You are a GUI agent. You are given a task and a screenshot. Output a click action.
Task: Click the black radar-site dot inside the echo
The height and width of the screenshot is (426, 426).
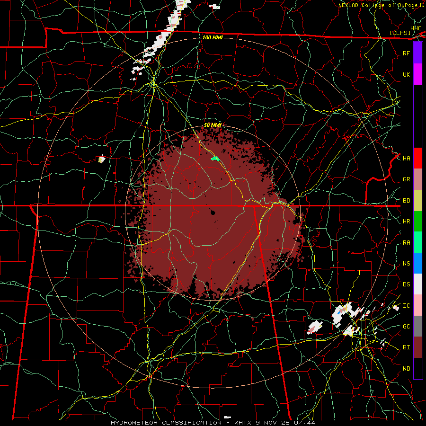pyautogui.click(x=213, y=213)
